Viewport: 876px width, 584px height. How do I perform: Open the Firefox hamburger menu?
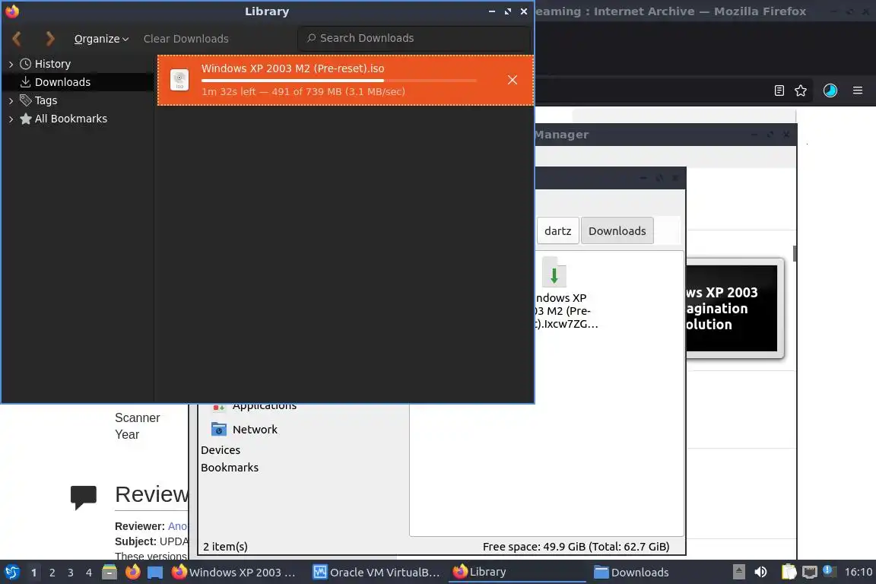(858, 90)
